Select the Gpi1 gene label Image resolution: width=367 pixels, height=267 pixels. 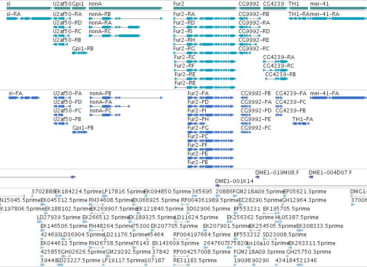[78, 4]
